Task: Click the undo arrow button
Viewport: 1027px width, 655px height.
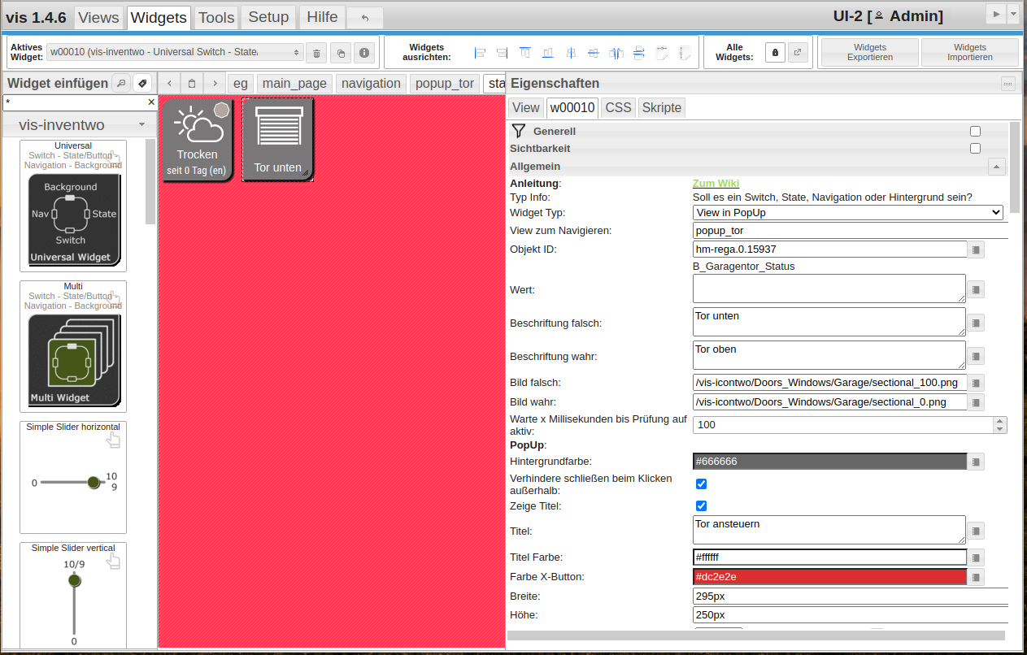Action: pos(365,17)
